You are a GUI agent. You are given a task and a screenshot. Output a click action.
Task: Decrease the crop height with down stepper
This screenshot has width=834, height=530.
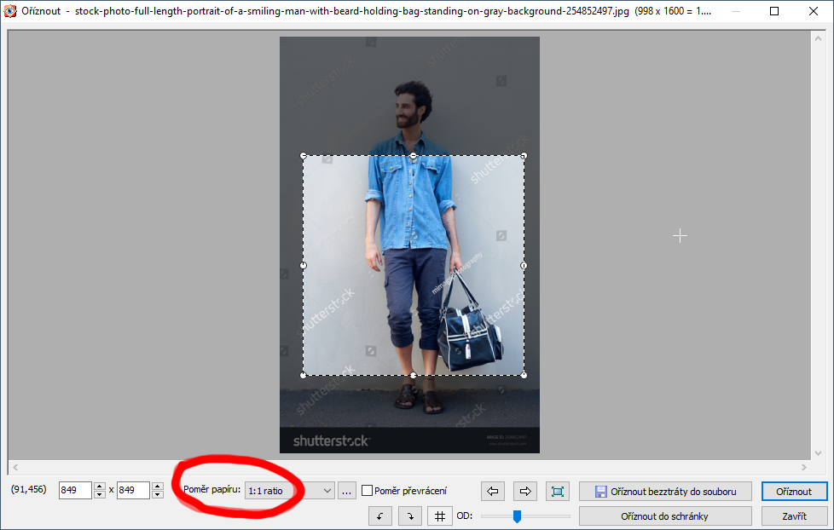coord(157,495)
